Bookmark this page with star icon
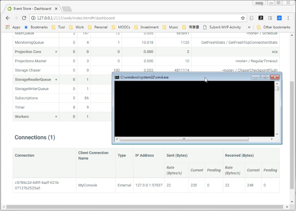 pos(243,18)
